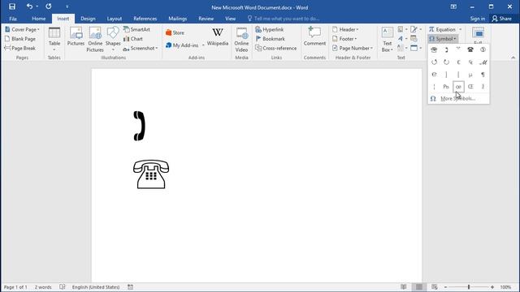The image size is (520, 292).
Task: Click Sign in
Action: 477,19
